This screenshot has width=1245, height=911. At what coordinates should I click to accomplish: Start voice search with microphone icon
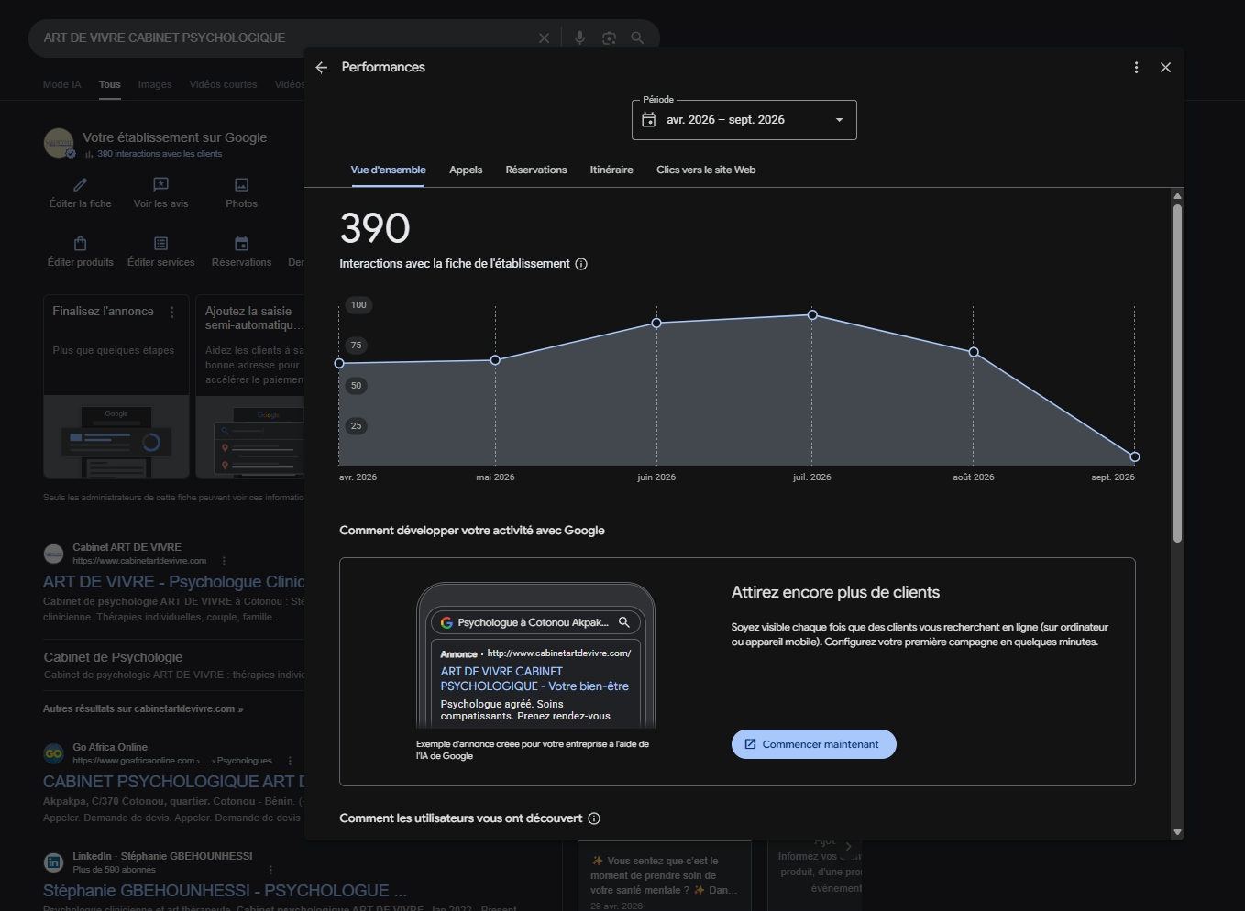click(x=579, y=38)
